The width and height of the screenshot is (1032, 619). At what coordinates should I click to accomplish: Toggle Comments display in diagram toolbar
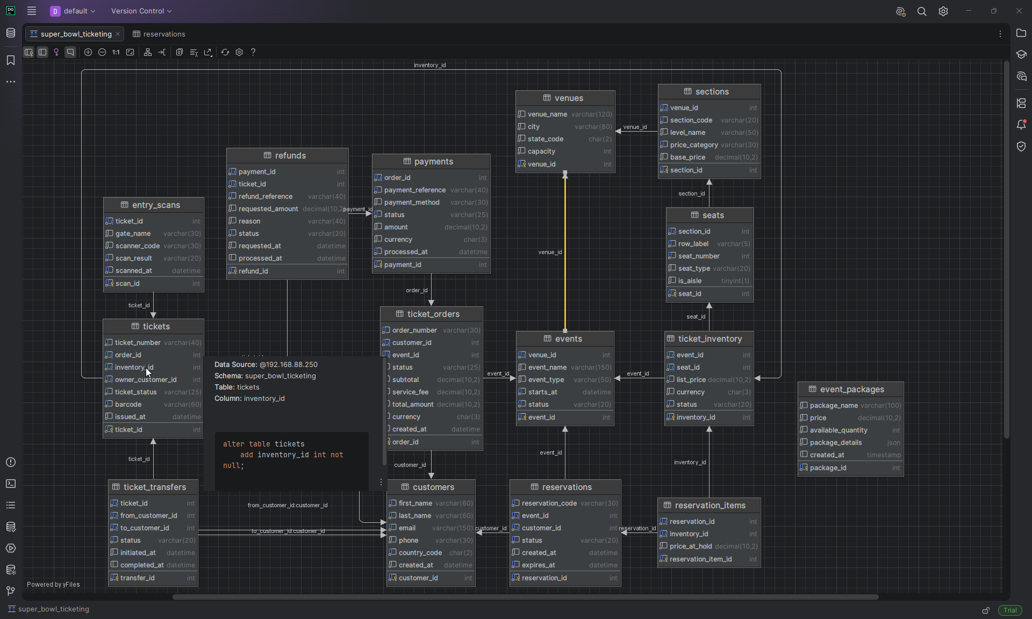click(x=70, y=52)
